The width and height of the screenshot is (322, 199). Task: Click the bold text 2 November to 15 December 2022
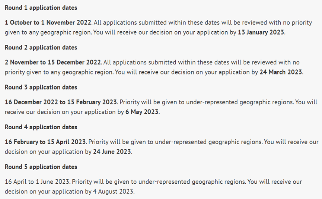pyautogui.click(x=53, y=62)
